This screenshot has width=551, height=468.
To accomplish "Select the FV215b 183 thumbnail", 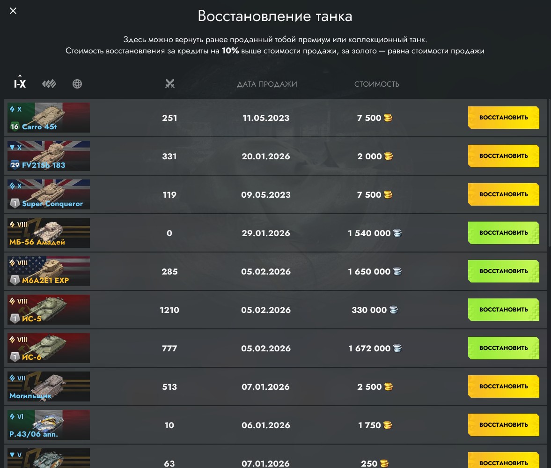I will tap(49, 156).
